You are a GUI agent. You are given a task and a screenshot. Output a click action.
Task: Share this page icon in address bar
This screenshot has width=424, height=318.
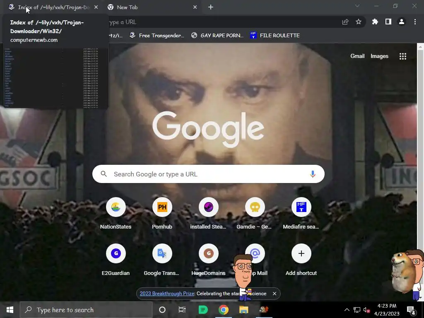click(345, 22)
